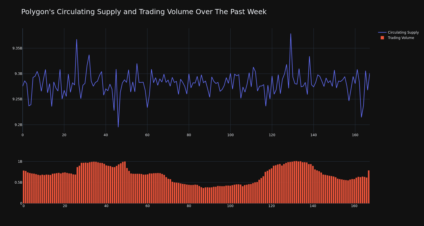The height and width of the screenshot is (226, 424).
Task: Click the 9.2B y-axis label
Action: click(18, 125)
